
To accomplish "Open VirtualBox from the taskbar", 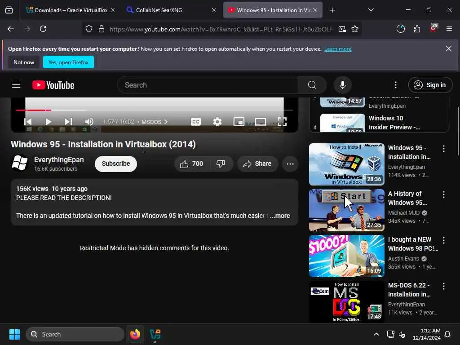I will click(x=155, y=334).
